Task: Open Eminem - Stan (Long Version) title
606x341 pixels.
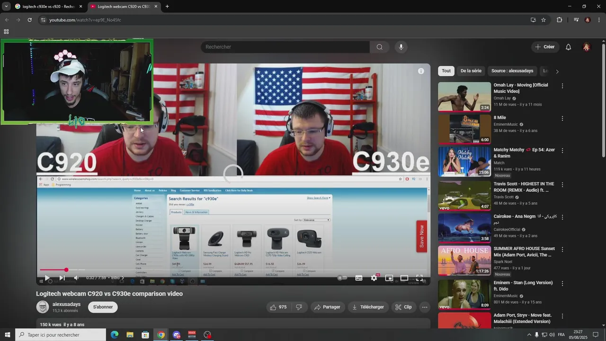Action: [523, 286]
